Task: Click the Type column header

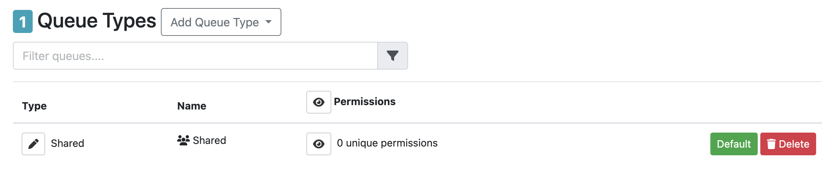Action: pos(34,106)
